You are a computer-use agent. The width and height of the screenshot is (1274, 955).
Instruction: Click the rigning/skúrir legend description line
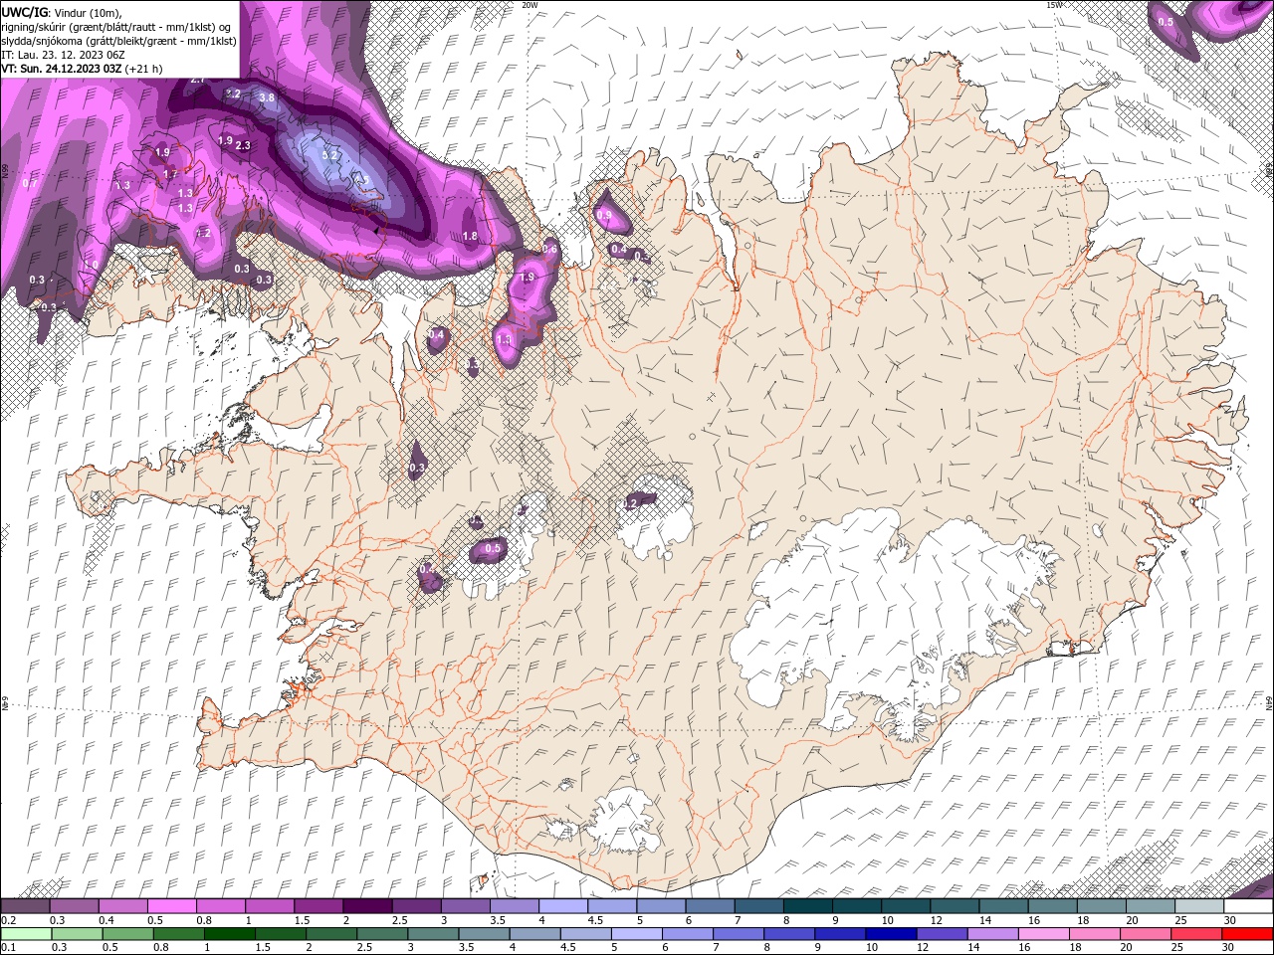click(x=116, y=27)
